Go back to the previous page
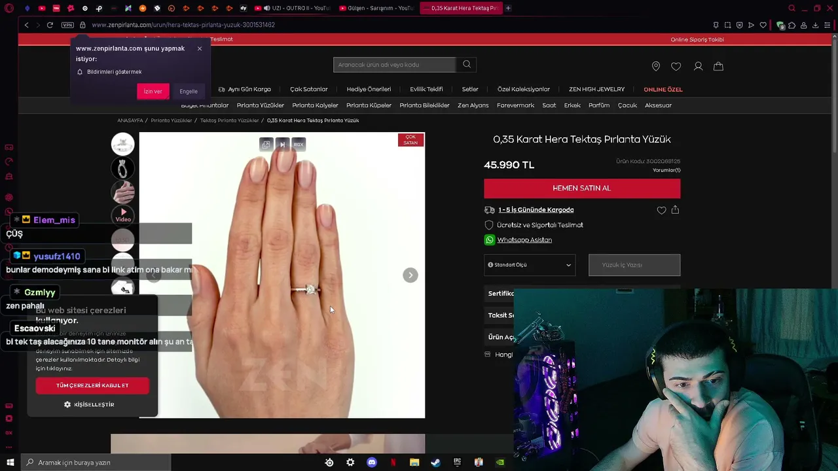 tap(27, 25)
